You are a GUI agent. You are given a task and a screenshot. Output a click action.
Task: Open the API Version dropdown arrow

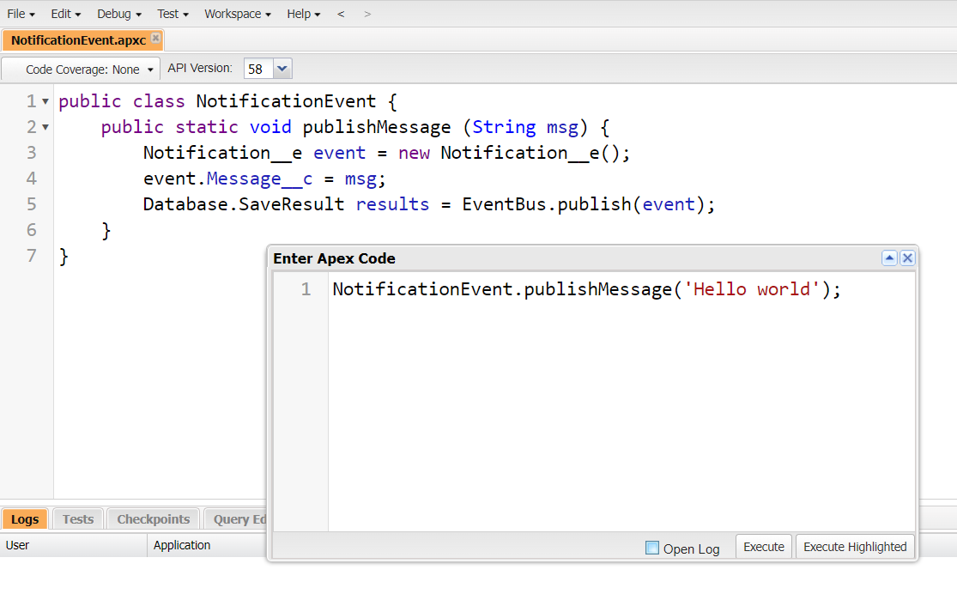click(282, 69)
